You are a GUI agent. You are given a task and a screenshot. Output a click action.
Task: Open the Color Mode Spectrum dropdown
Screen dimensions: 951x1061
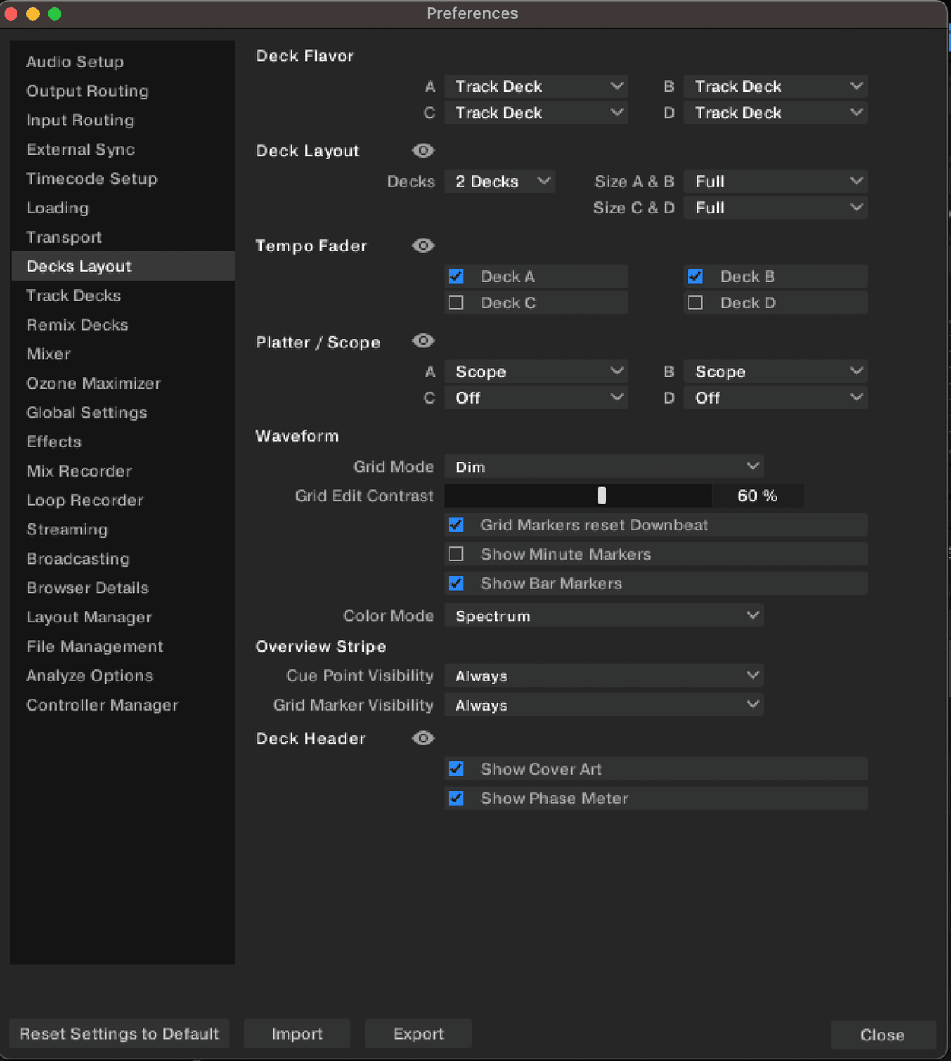pyautogui.click(x=603, y=615)
